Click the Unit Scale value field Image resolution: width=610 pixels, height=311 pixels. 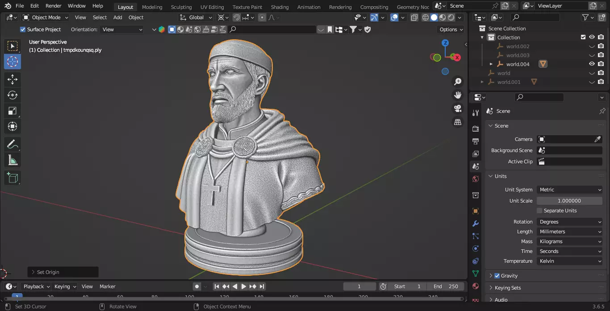click(x=569, y=201)
